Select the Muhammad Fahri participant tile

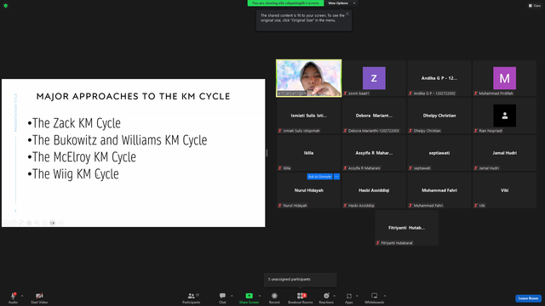click(439, 190)
